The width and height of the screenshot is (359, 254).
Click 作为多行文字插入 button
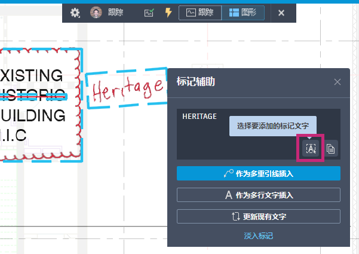click(258, 195)
